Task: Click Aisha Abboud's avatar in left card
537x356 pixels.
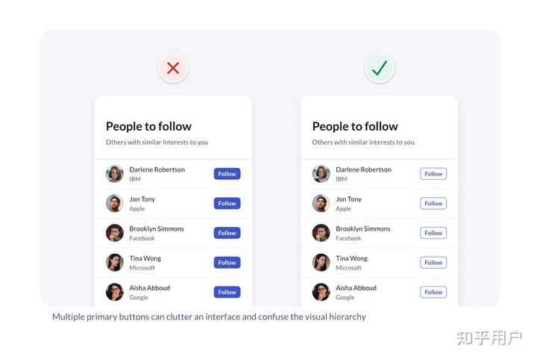Action: (115, 292)
